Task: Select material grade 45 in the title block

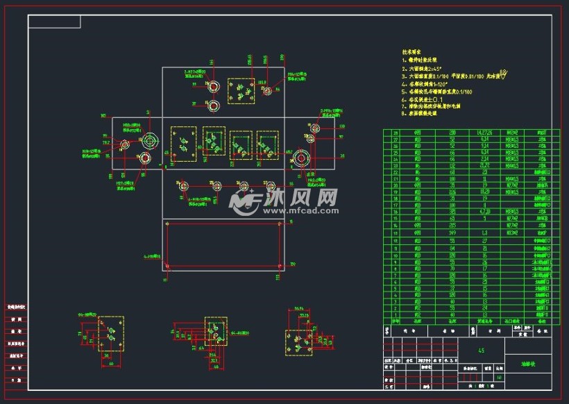Action: point(481,350)
